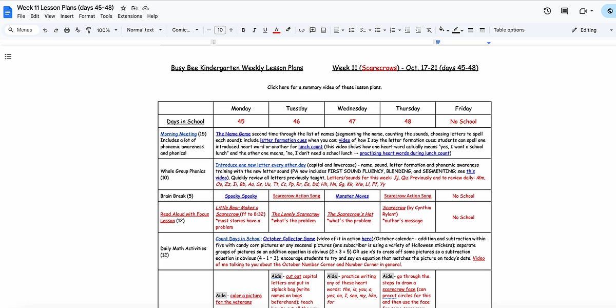The width and height of the screenshot is (616, 308).
Task: Open version history icon
Action: pyautogui.click(x=547, y=11)
